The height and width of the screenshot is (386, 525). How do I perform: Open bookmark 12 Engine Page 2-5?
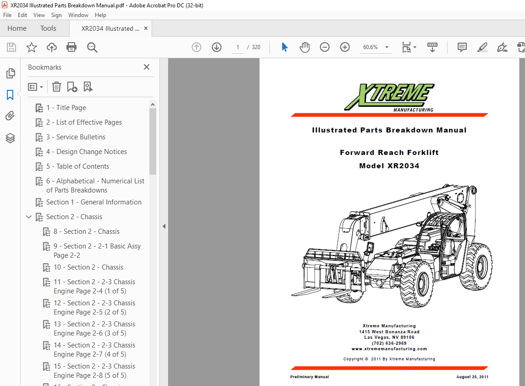click(94, 308)
